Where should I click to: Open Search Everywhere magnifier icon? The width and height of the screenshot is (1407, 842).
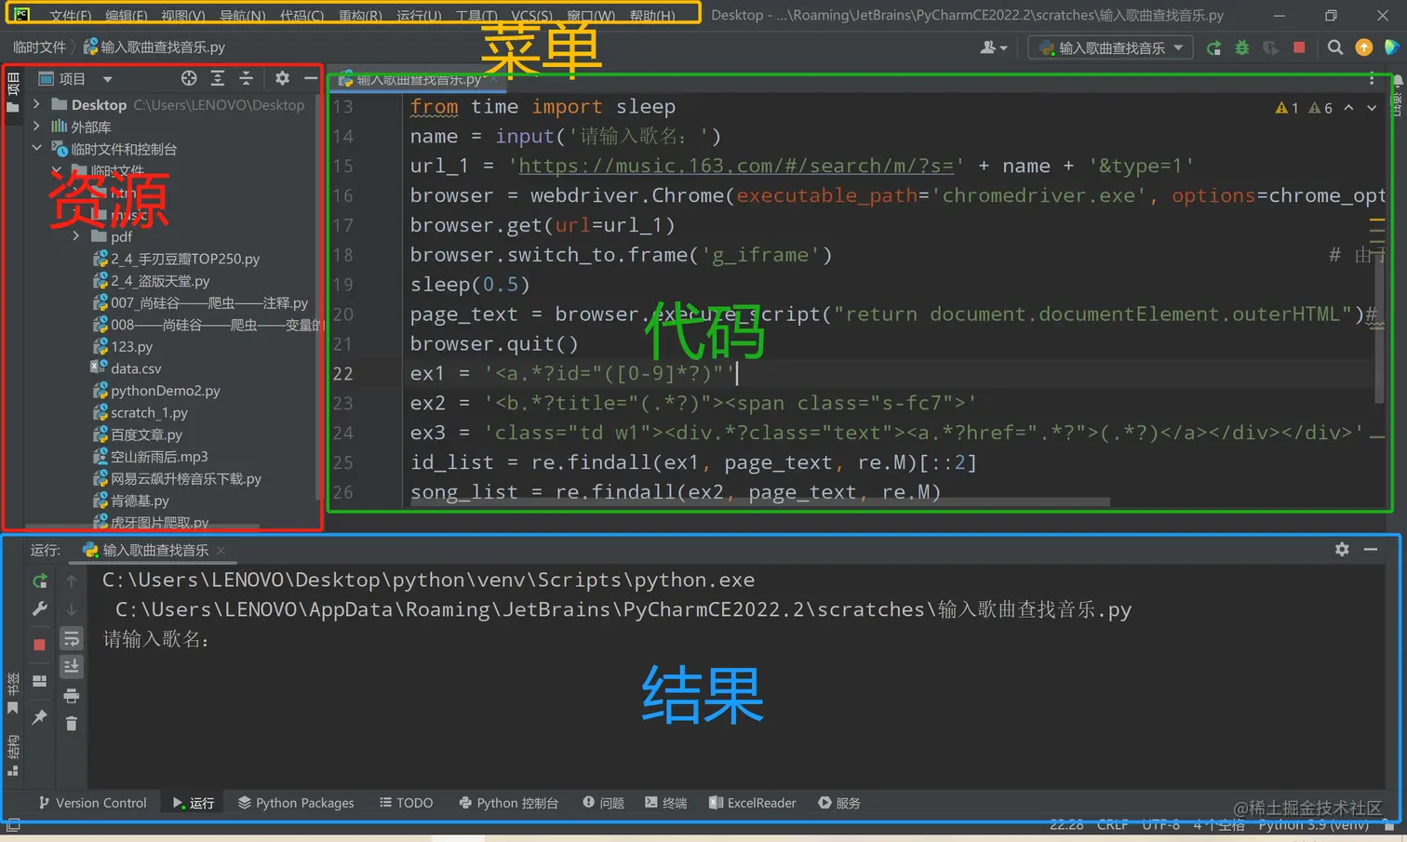coord(1335,47)
